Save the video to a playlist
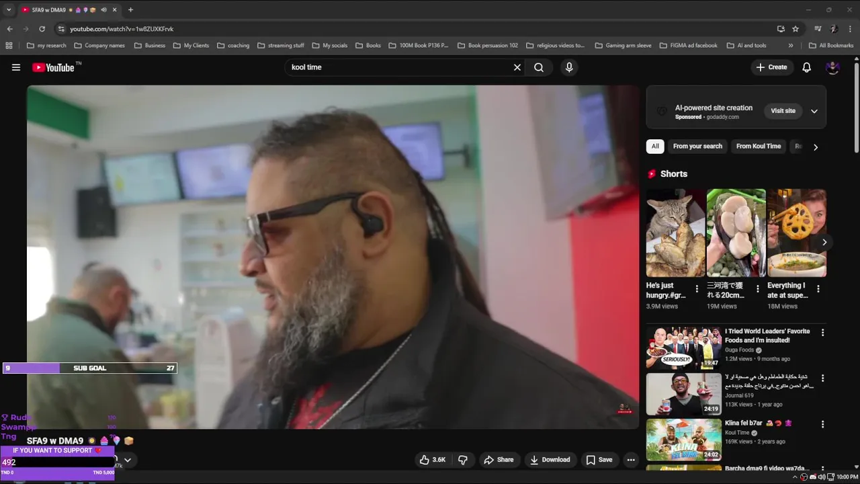Viewport: 860px width, 484px height. (x=599, y=460)
